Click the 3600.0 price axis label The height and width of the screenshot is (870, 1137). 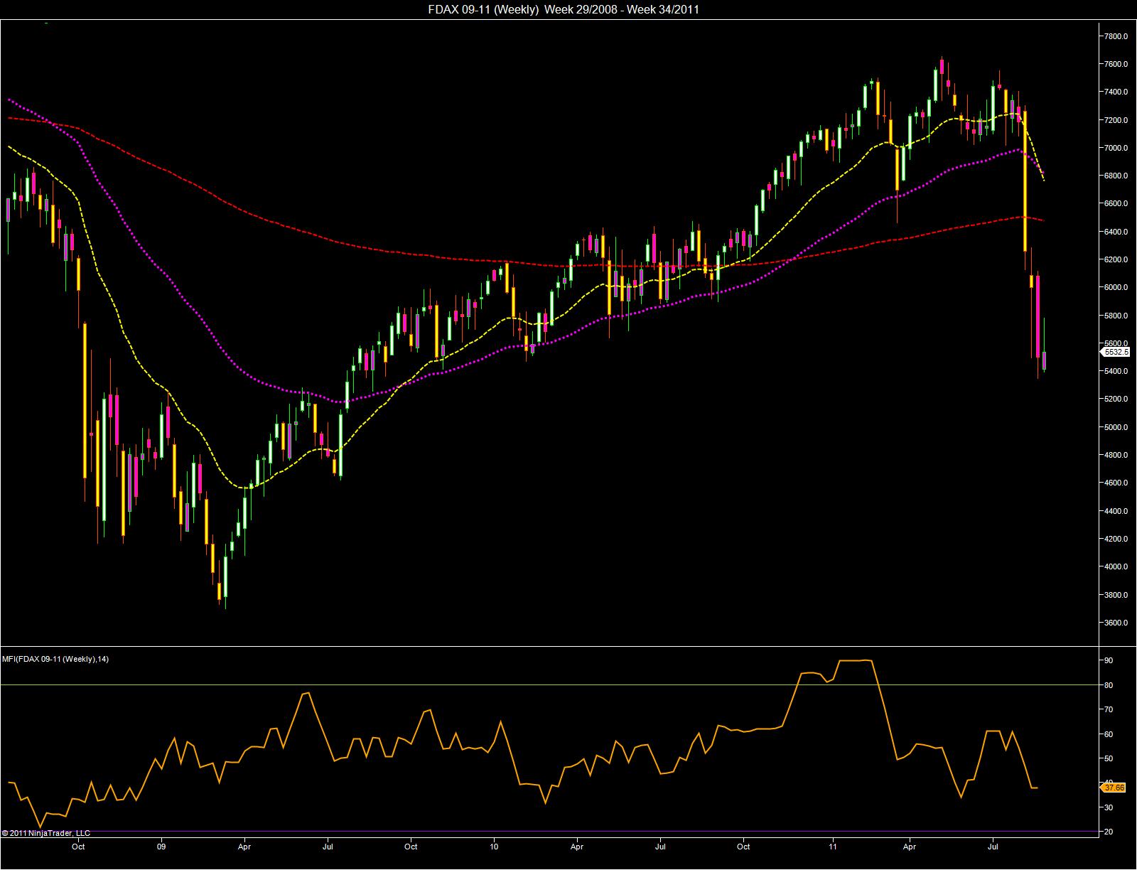(x=1116, y=623)
